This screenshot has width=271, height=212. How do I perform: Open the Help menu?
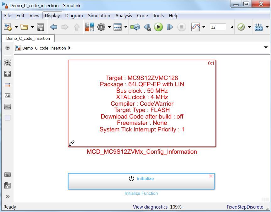click(174, 16)
